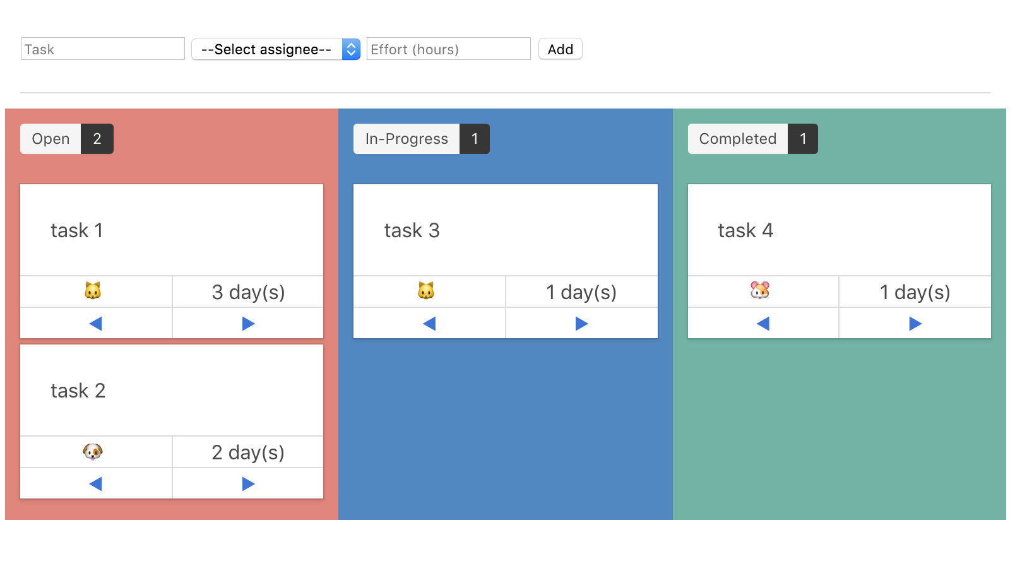Click the left arrow on task 2
Image resolution: width=1015 pixels, height=583 pixels.
point(95,483)
